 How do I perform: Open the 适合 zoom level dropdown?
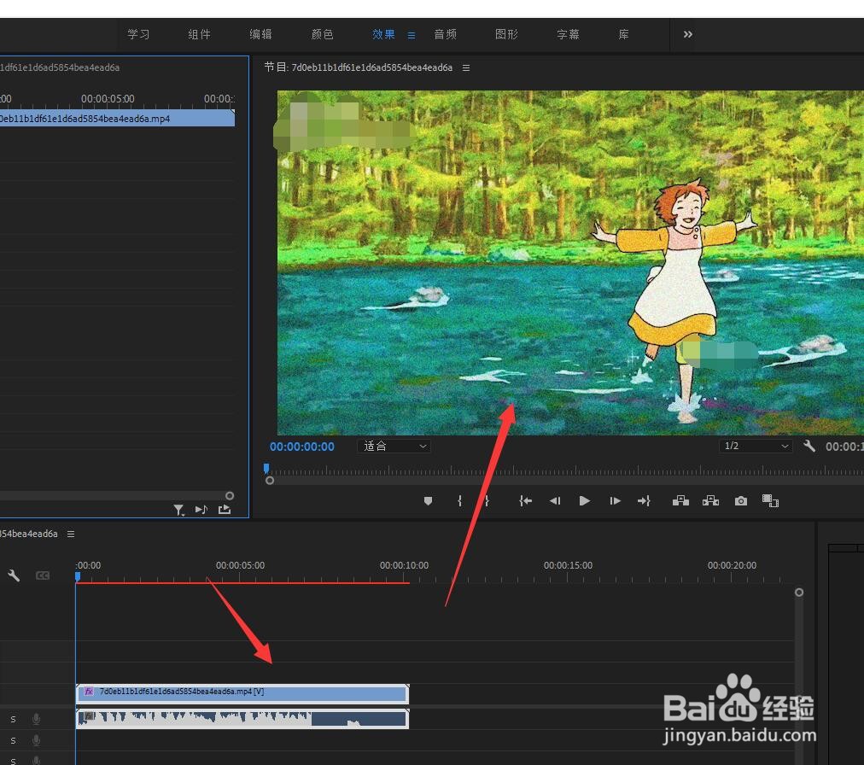point(394,446)
